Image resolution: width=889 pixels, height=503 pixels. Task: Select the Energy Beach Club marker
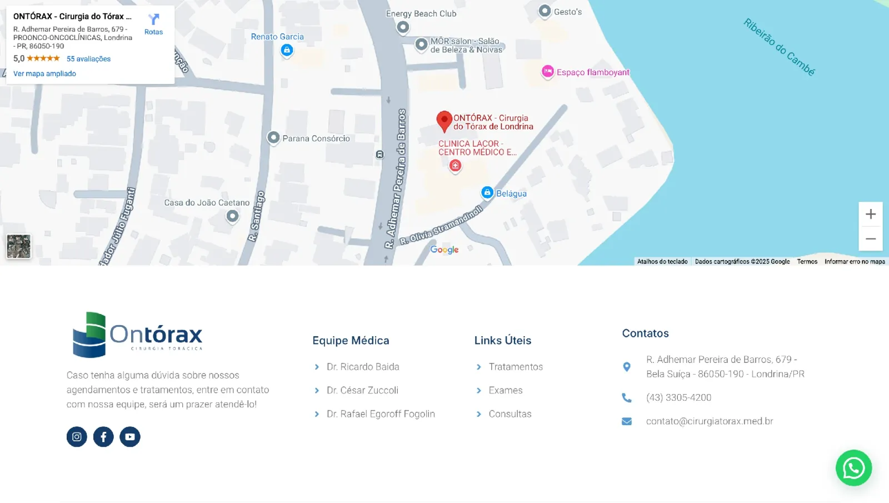pyautogui.click(x=403, y=27)
